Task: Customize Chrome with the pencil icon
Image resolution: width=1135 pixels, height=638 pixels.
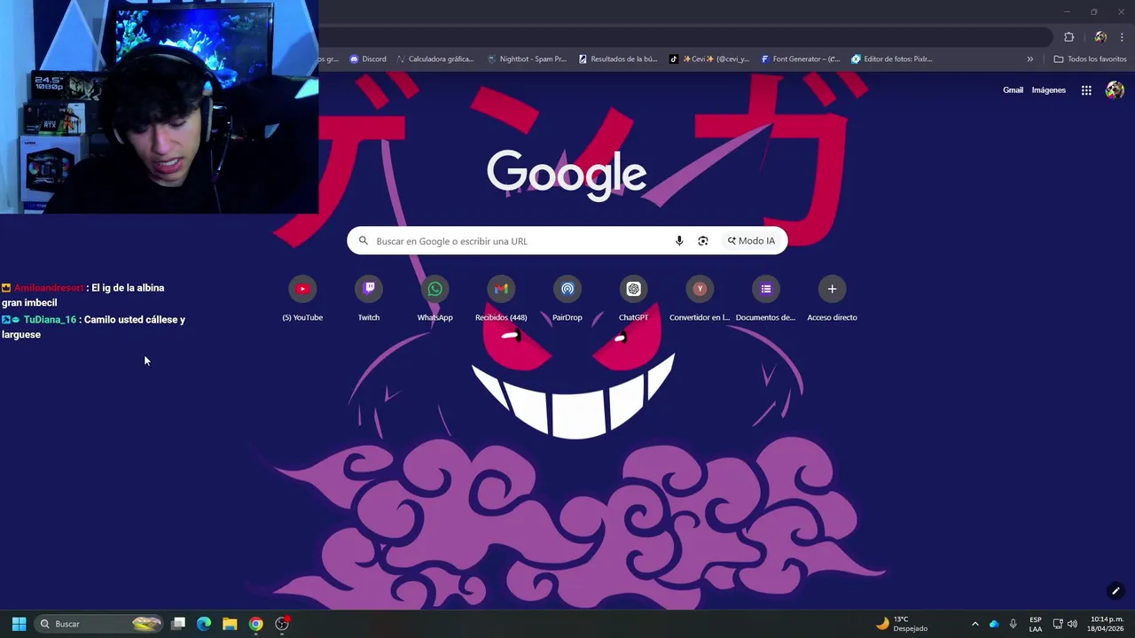Action: [1115, 591]
